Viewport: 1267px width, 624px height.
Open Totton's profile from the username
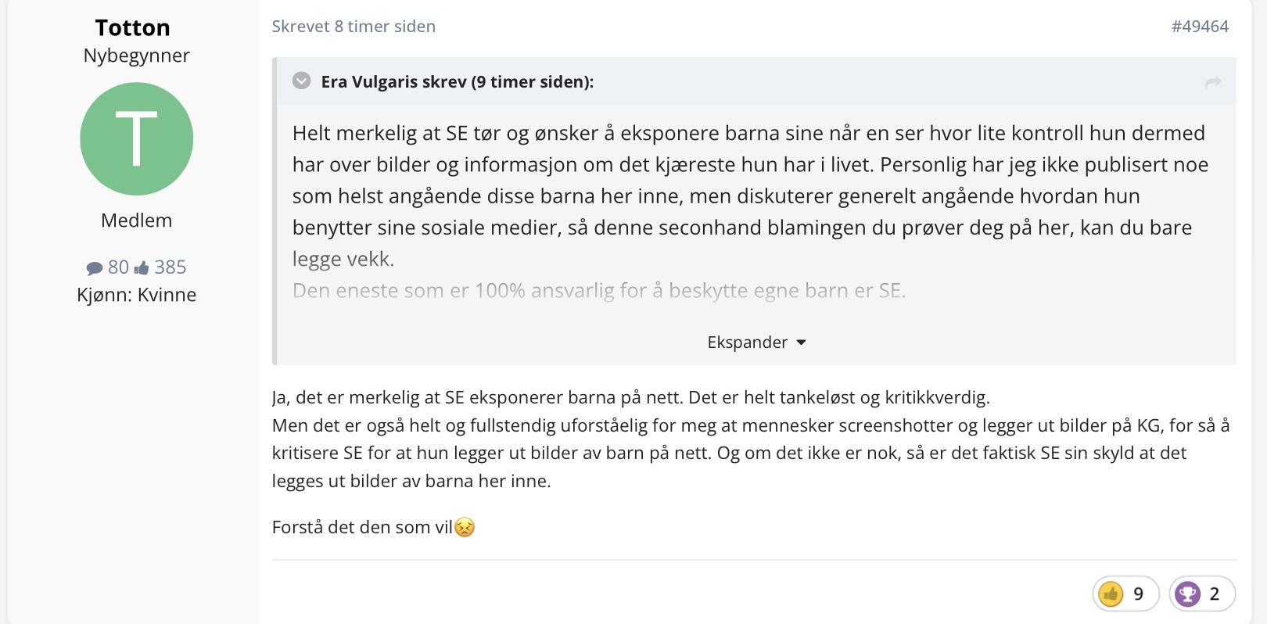point(133,27)
